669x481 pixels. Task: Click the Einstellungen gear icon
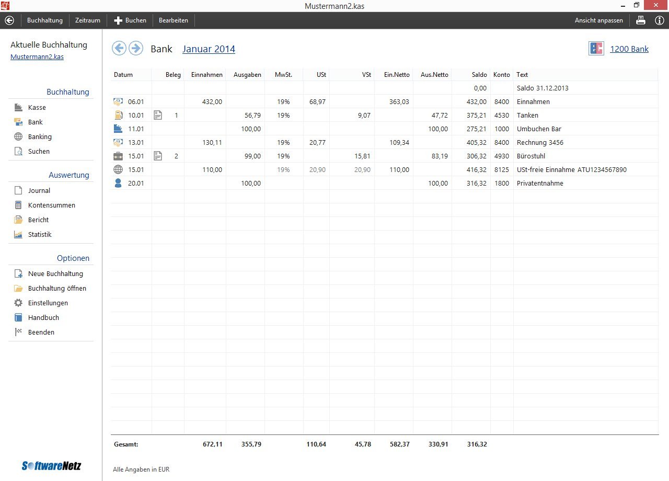tap(18, 303)
